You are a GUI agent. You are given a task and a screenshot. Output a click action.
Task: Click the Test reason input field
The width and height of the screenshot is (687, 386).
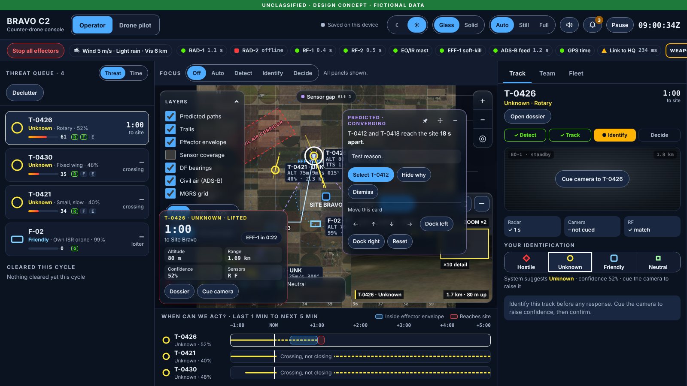[x=404, y=157]
